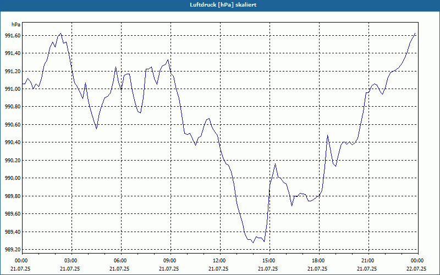Click the hPa unit label
Image resolution: width=440 pixels, height=275 pixels.
click(16, 24)
